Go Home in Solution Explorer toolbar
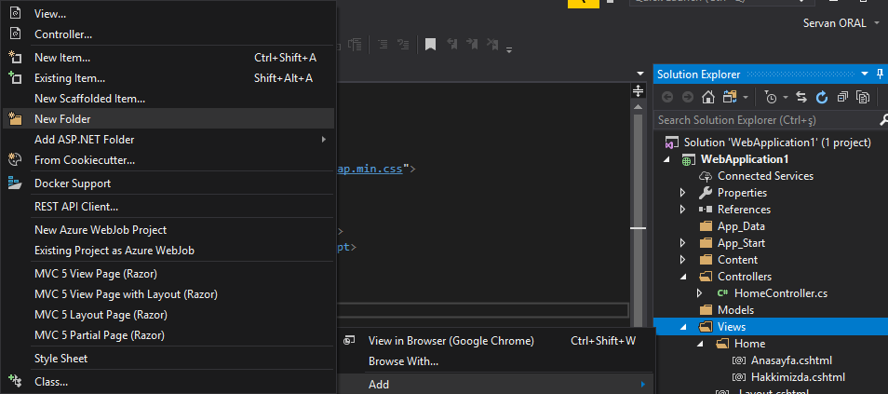The image size is (888, 394). click(708, 98)
